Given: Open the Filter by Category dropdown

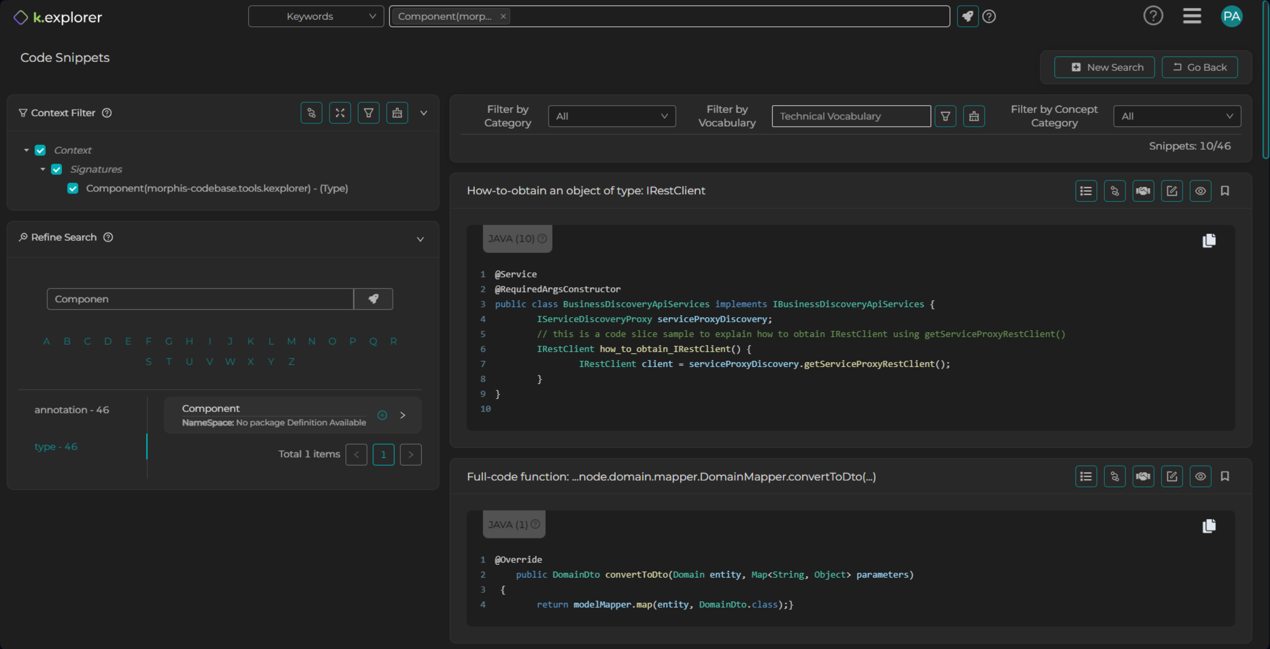Looking at the screenshot, I should pyautogui.click(x=611, y=115).
